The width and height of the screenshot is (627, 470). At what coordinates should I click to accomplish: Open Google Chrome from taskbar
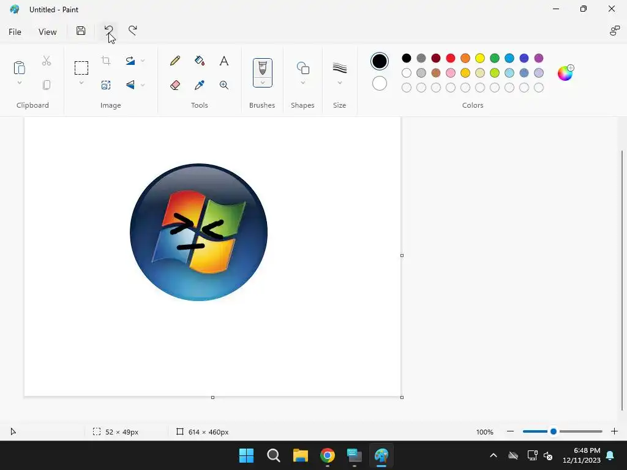pos(327,455)
